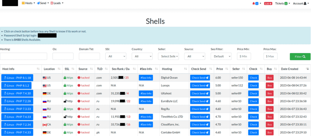Click the red hacked dot in the Contabo GmbH row
The image size is (311, 136).
[x=79, y=132]
